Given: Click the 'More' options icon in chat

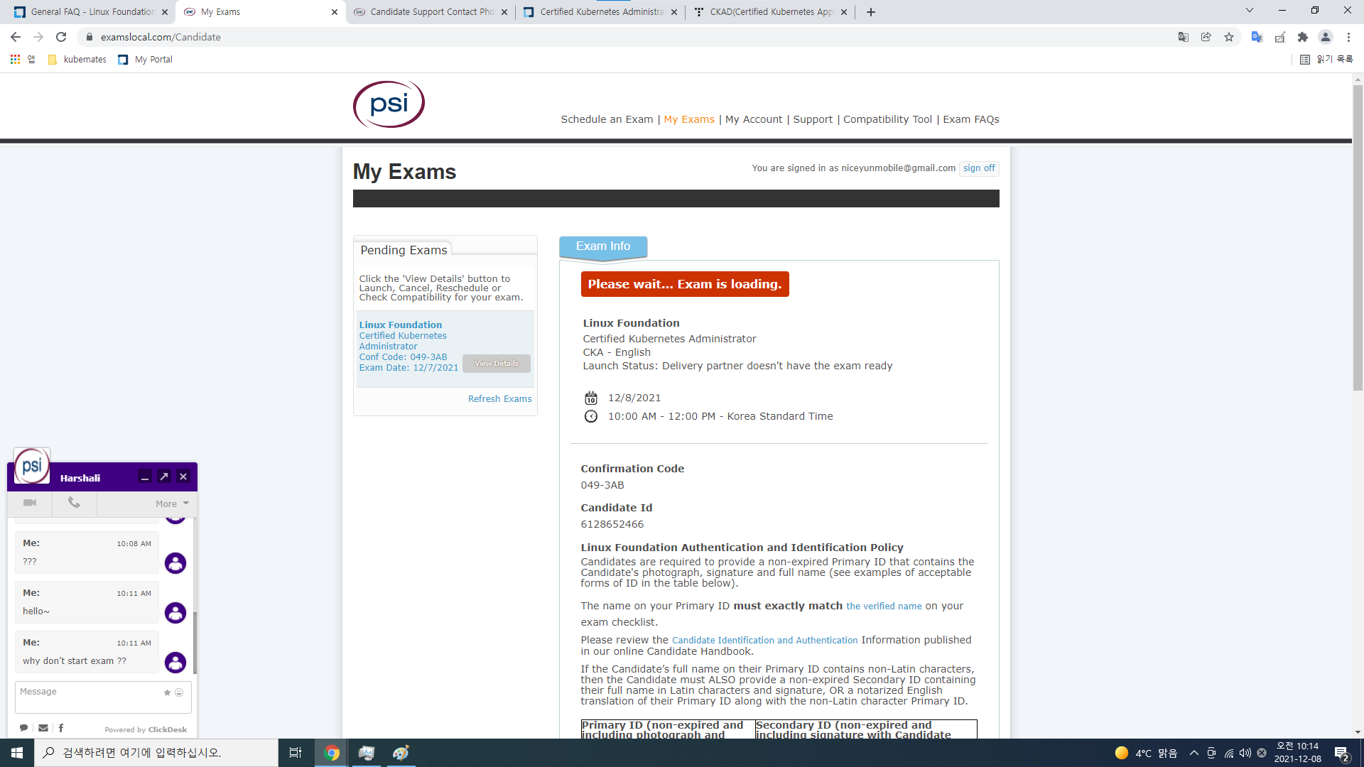Looking at the screenshot, I should [x=171, y=503].
